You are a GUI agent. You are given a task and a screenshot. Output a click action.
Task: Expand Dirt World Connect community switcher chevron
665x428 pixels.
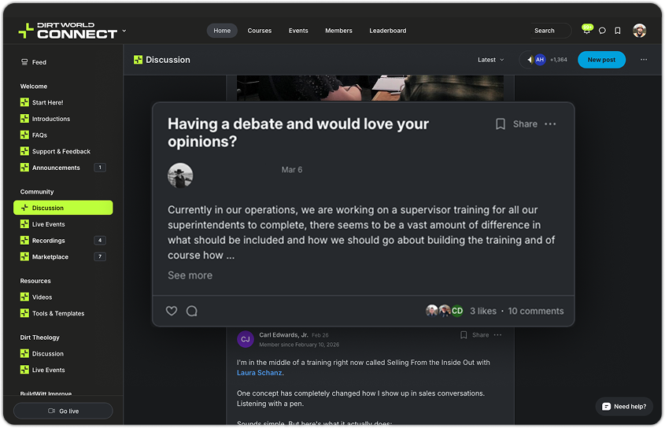click(x=124, y=31)
